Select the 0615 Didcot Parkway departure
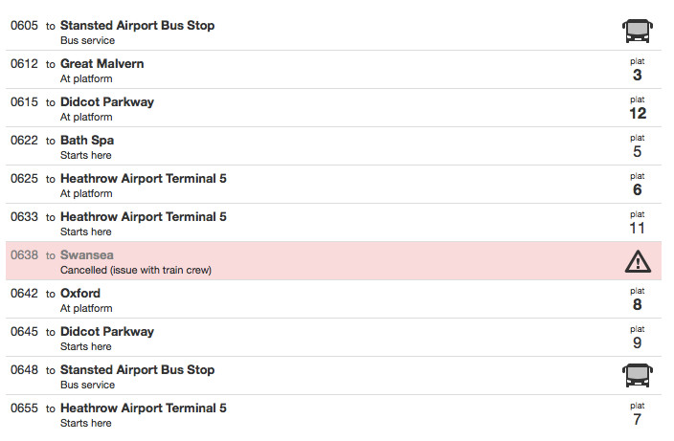 [106, 102]
